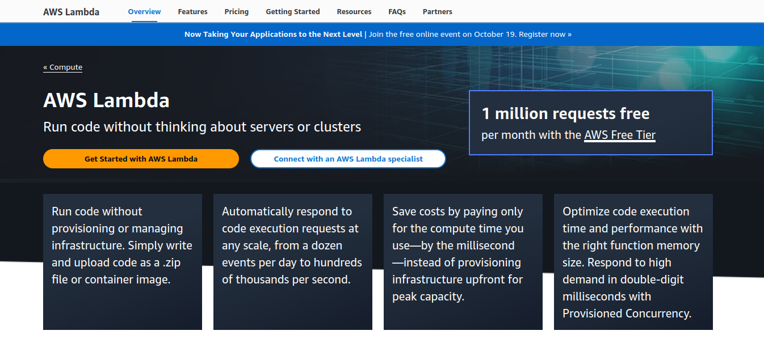Open the FAQs page
The width and height of the screenshot is (764, 356).
coord(397,11)
